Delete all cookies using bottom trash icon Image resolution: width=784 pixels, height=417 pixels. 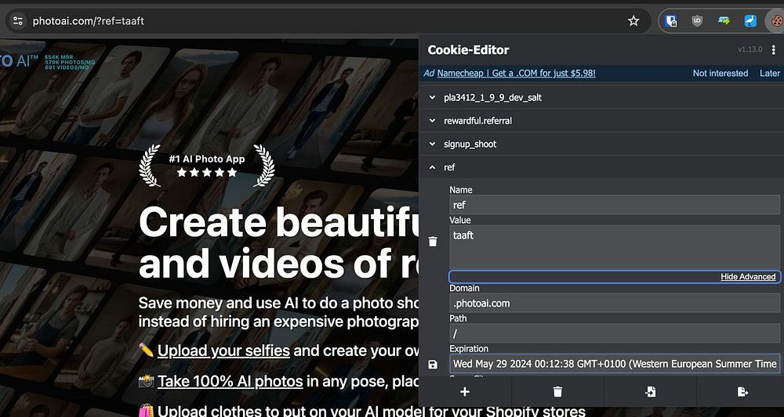[x=557, y=391]
